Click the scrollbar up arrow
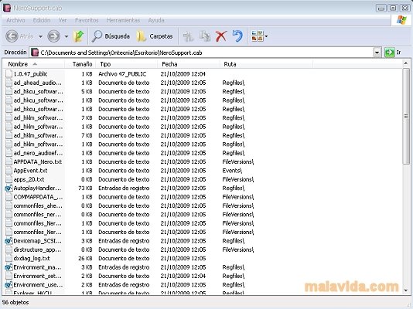The height and width of the screenshot is (309, 413). coord(406,63)
